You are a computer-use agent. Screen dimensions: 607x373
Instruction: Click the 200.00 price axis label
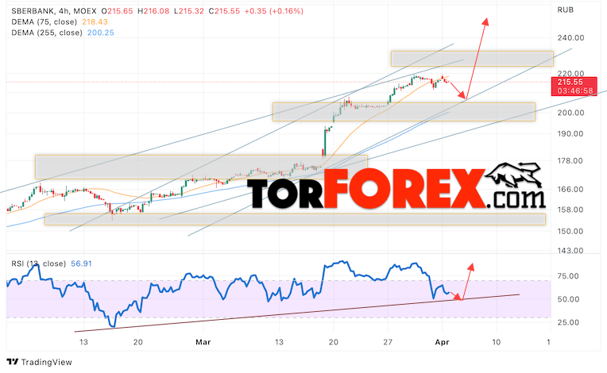570,113
